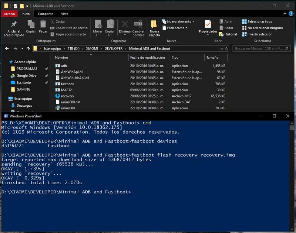Click the Editar option
This screenshot has height=233, width=296.
coord(226,28)
